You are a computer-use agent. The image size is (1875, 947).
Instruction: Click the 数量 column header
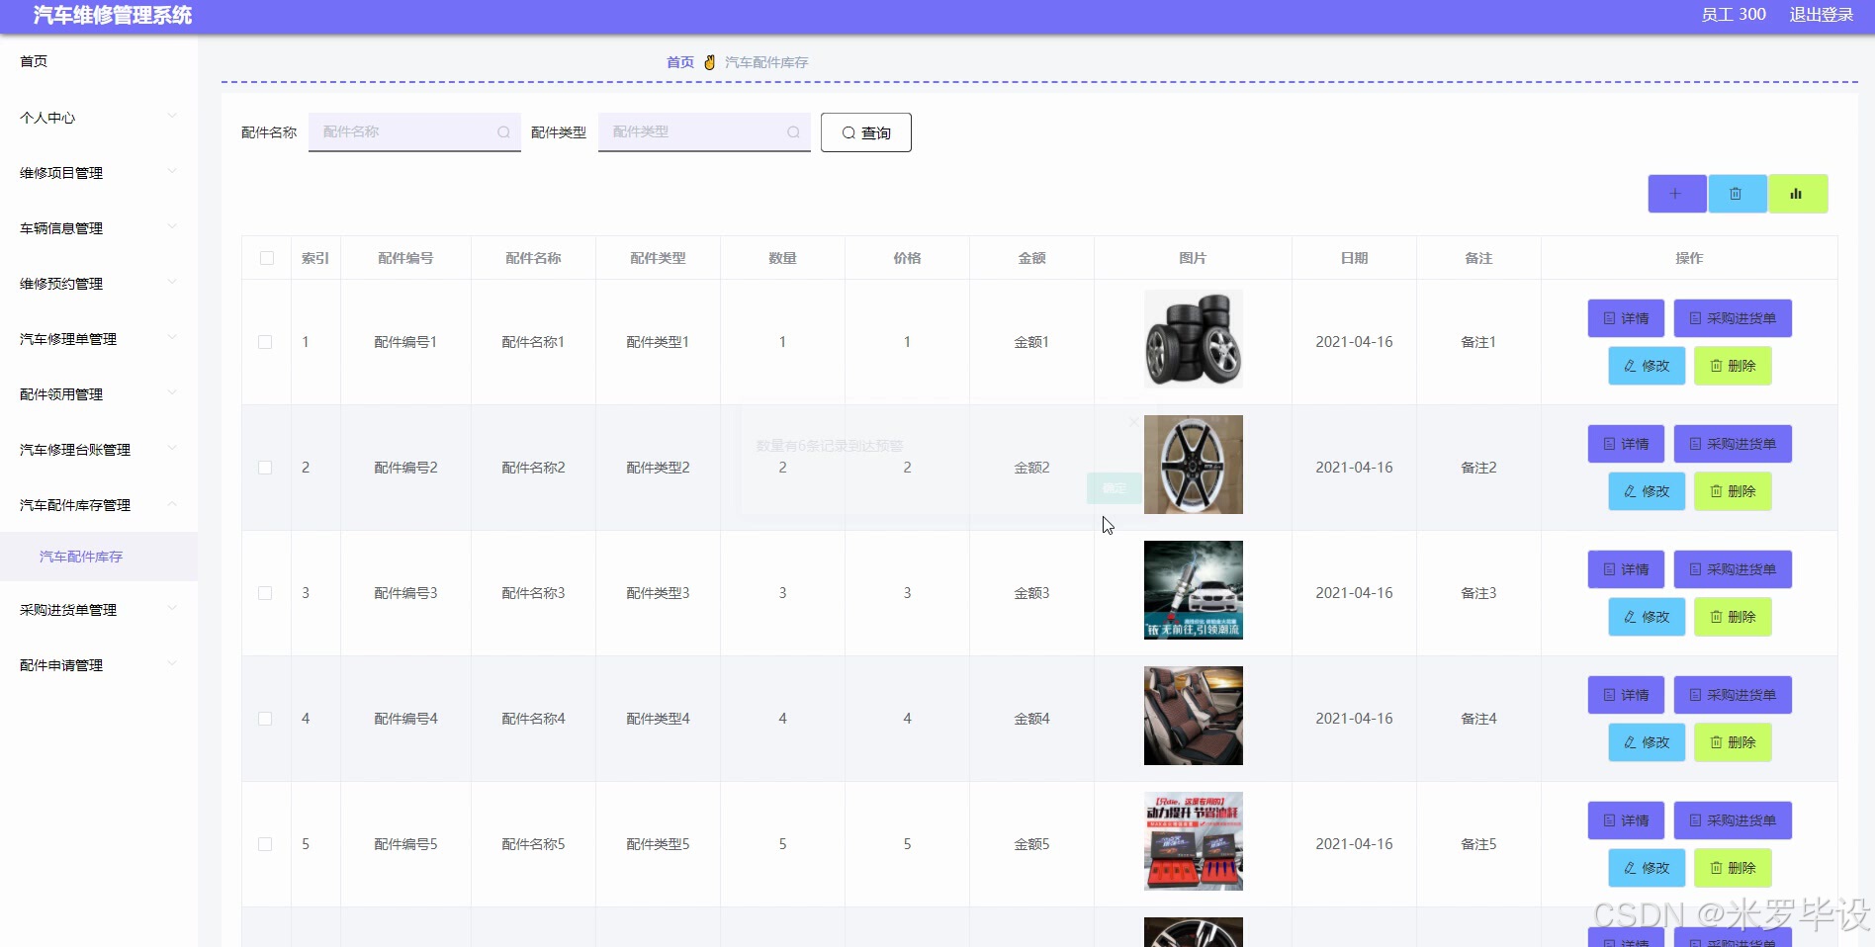click(x=782, y=258)
